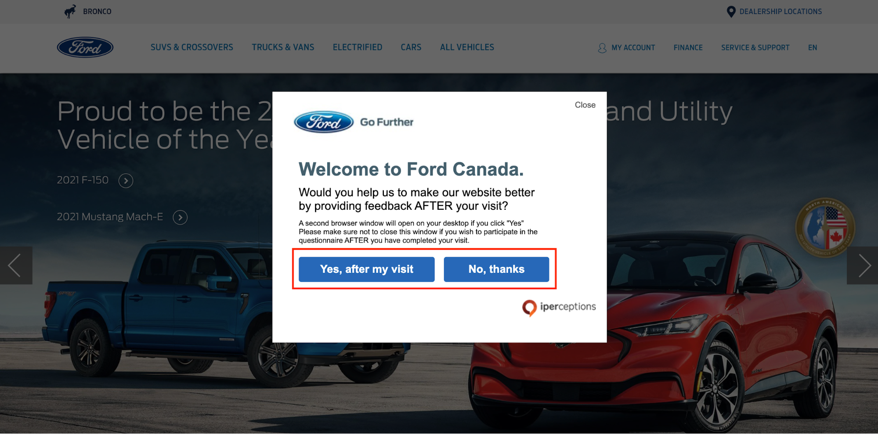Click the Bronco horse icon
878x434 pixels.
(x=70, y=11)
